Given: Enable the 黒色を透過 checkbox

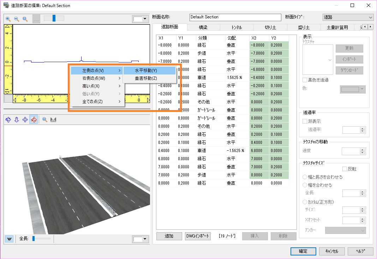Looking at the screenshot, I should tap(305, 80).
